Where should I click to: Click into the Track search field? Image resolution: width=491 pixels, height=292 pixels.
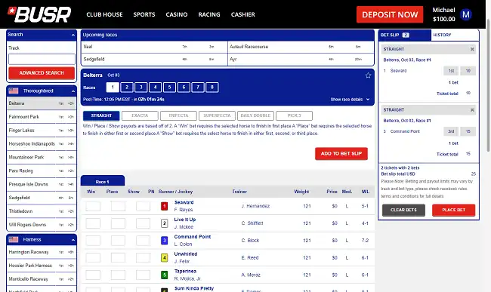(x=42, y=59)
